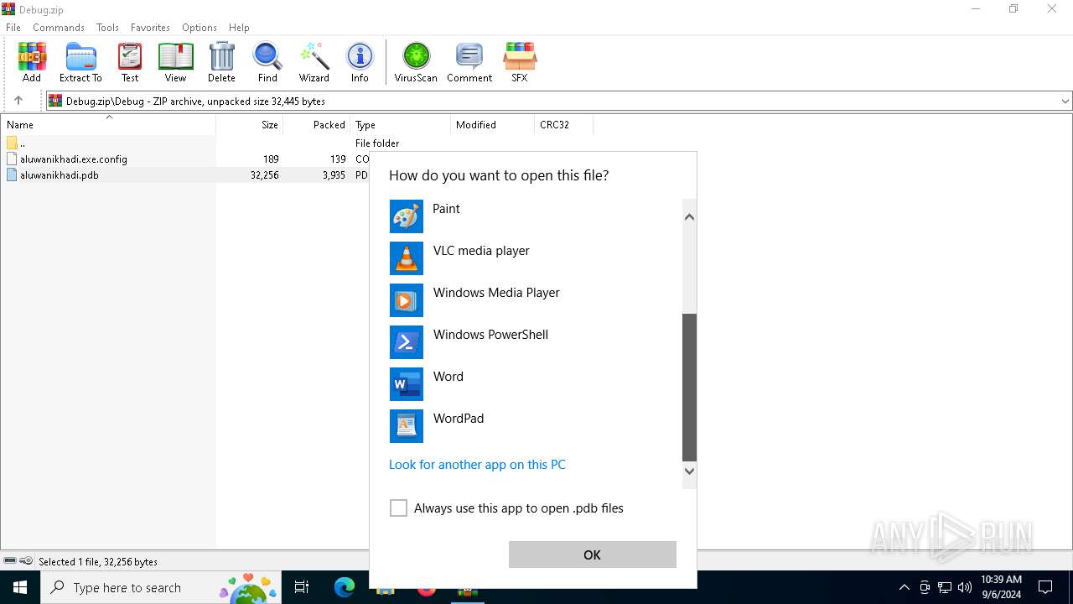Open the Comment tool
Screen dimensions: 1073x604
click(469, 63)
